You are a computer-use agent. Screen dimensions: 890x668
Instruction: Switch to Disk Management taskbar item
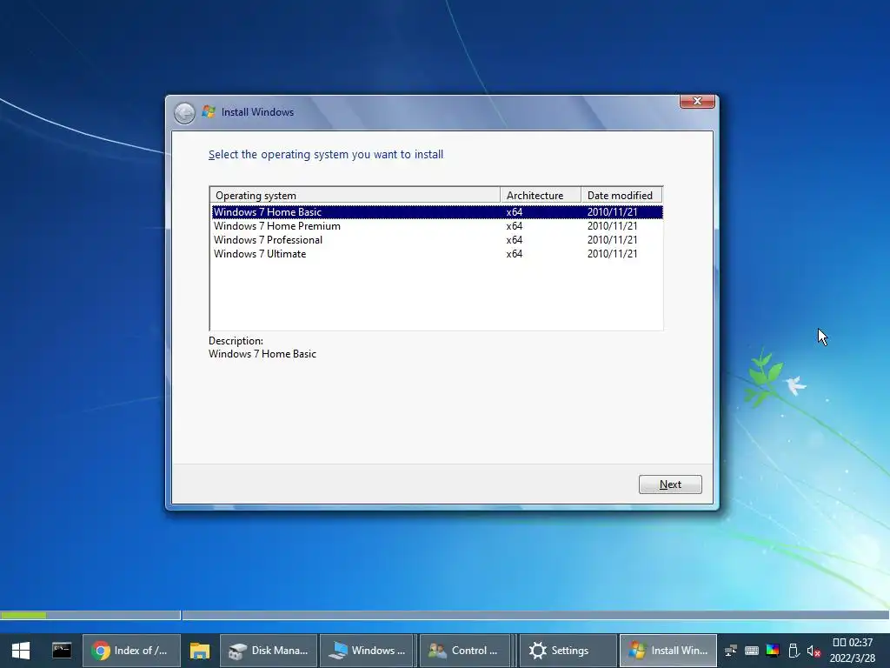click(269, 651)
